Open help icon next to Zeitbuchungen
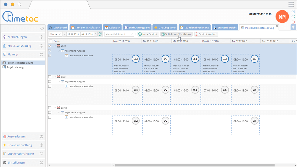This screenshot has width=297, height=167. 42,37
